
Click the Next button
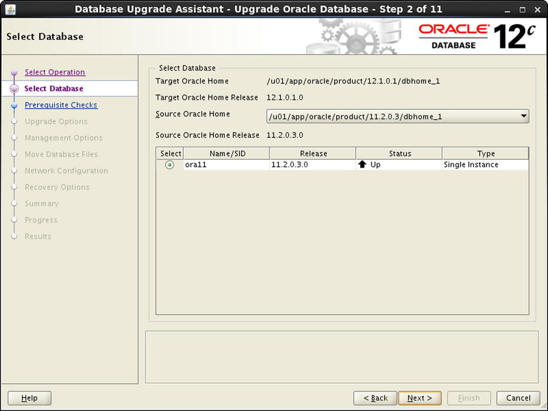420,398
